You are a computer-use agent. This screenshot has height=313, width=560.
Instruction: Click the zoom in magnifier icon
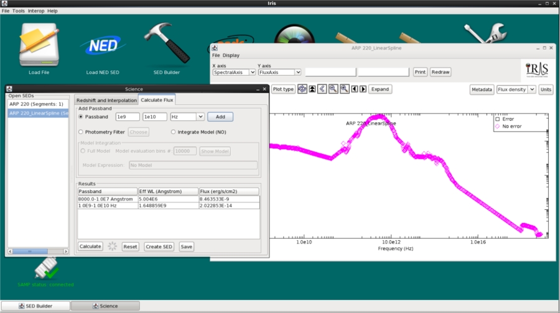344,89
